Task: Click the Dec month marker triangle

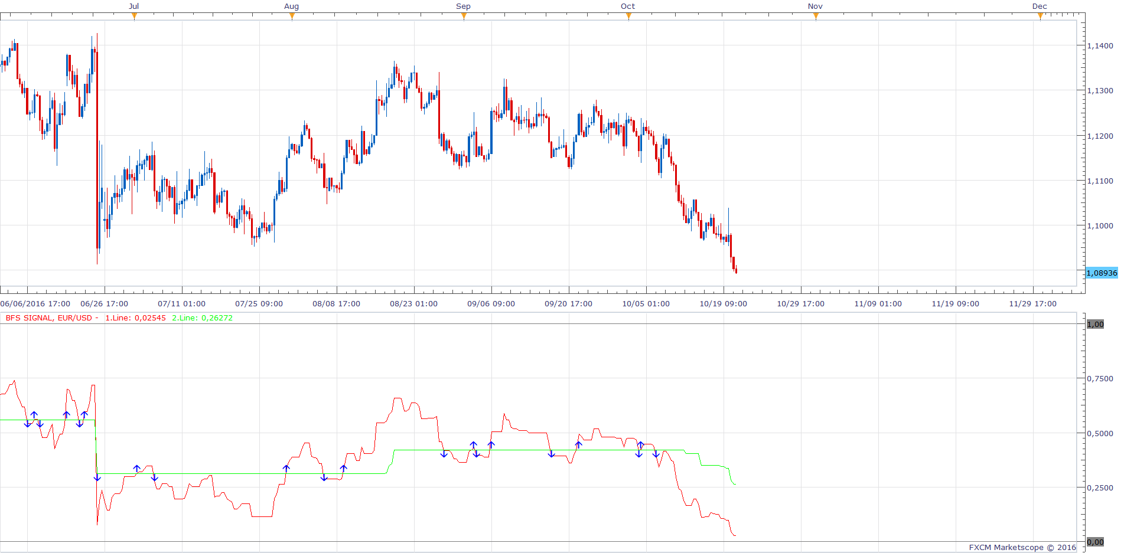Action: [1040, 16]
